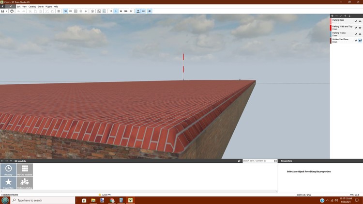This screenshot has height=204, width=363.
Task: Select the Parking Base layer
Action: click(x=347, y=21)
